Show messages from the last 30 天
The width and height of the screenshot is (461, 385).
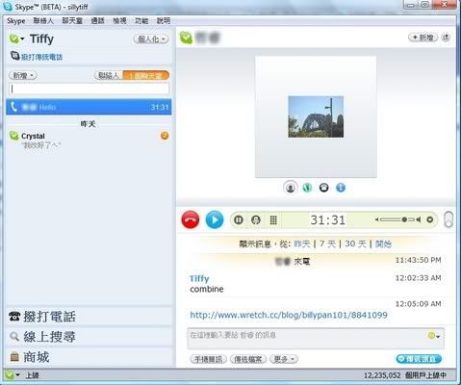coord(355,244)
